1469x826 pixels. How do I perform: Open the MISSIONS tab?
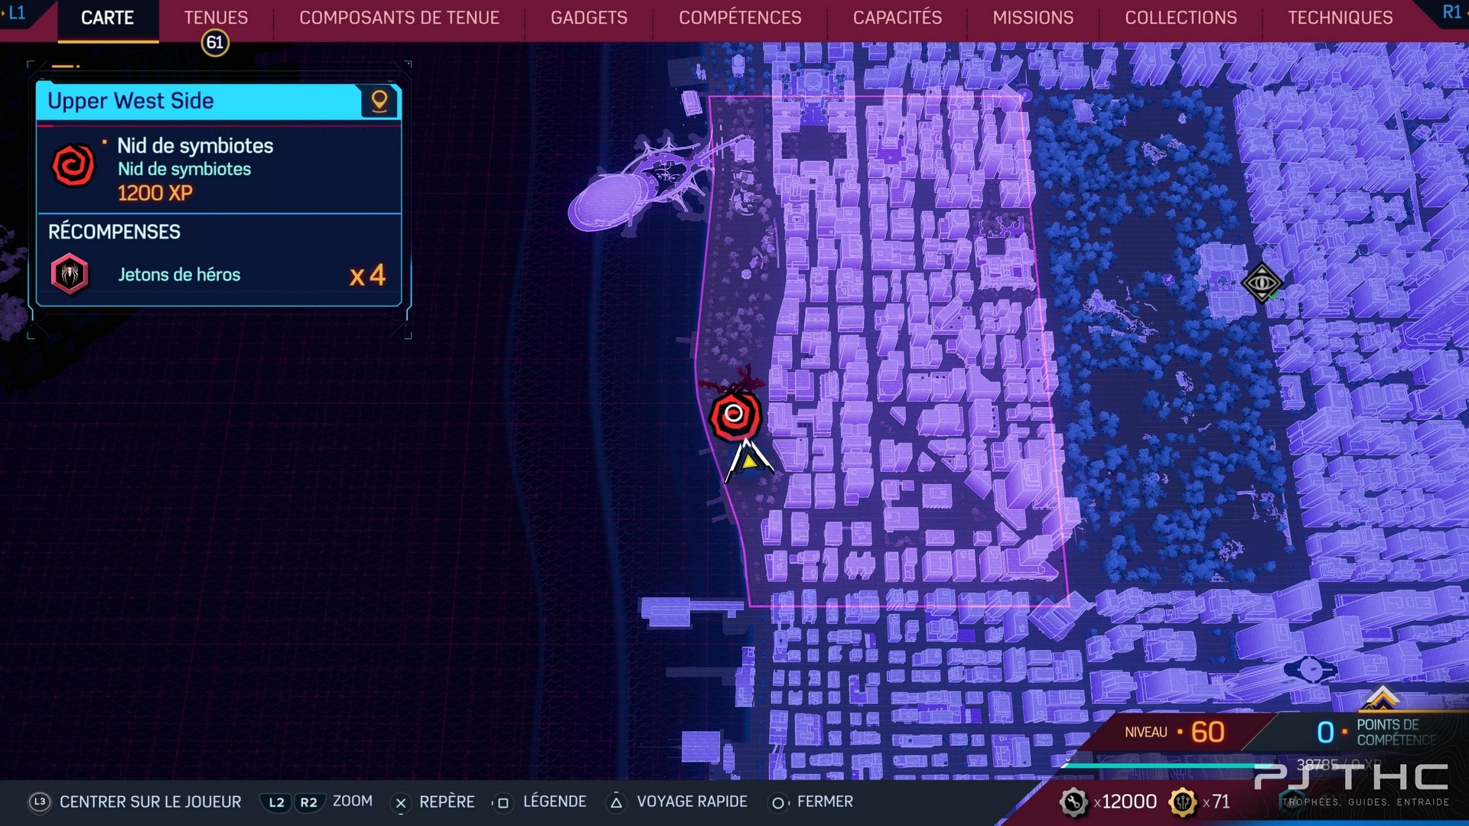point(1033,18)
